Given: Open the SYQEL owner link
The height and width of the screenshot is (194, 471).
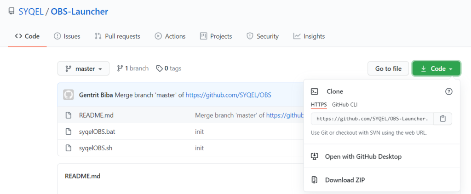Looking at the screenshot, I should [31, 11].
